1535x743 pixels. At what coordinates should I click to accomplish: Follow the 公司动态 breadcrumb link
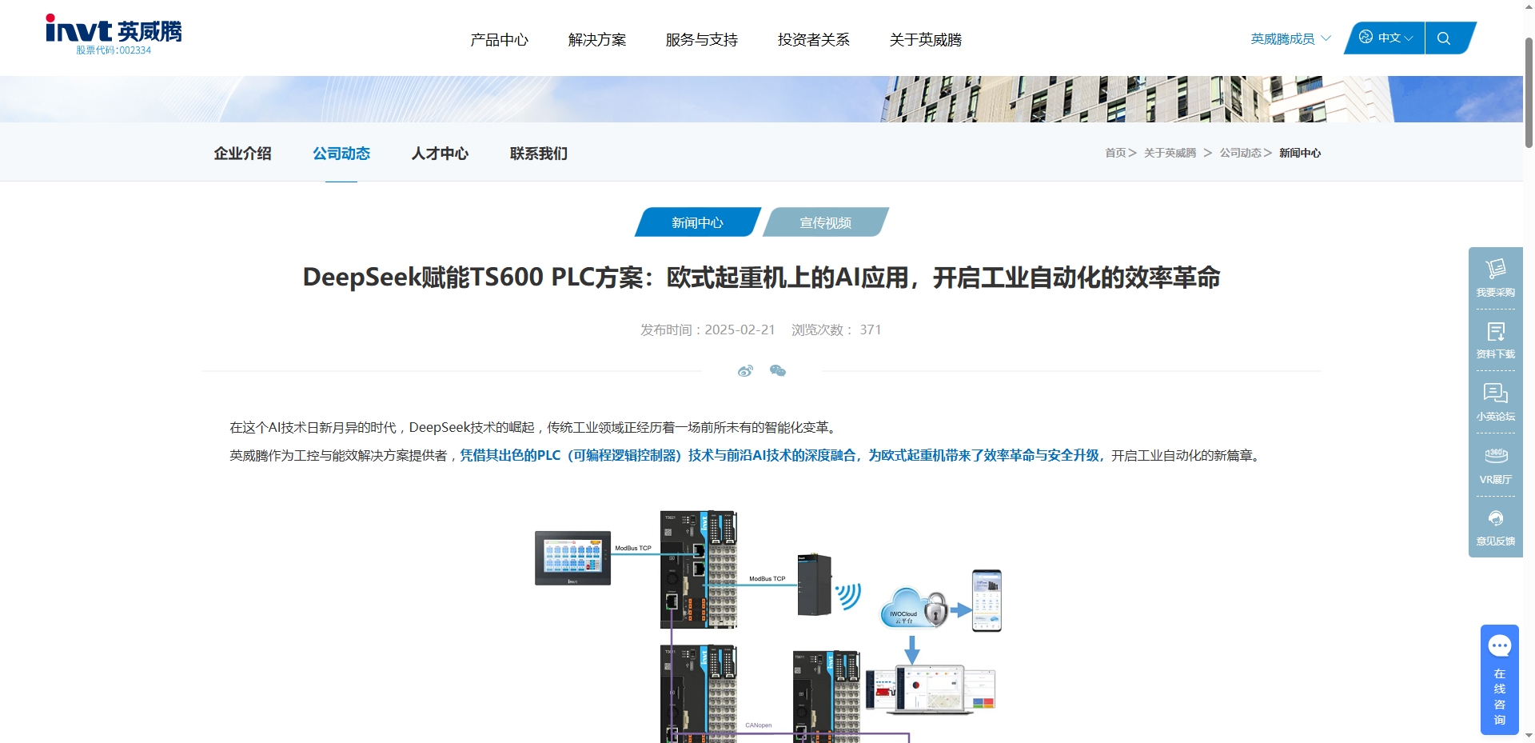1240,153
